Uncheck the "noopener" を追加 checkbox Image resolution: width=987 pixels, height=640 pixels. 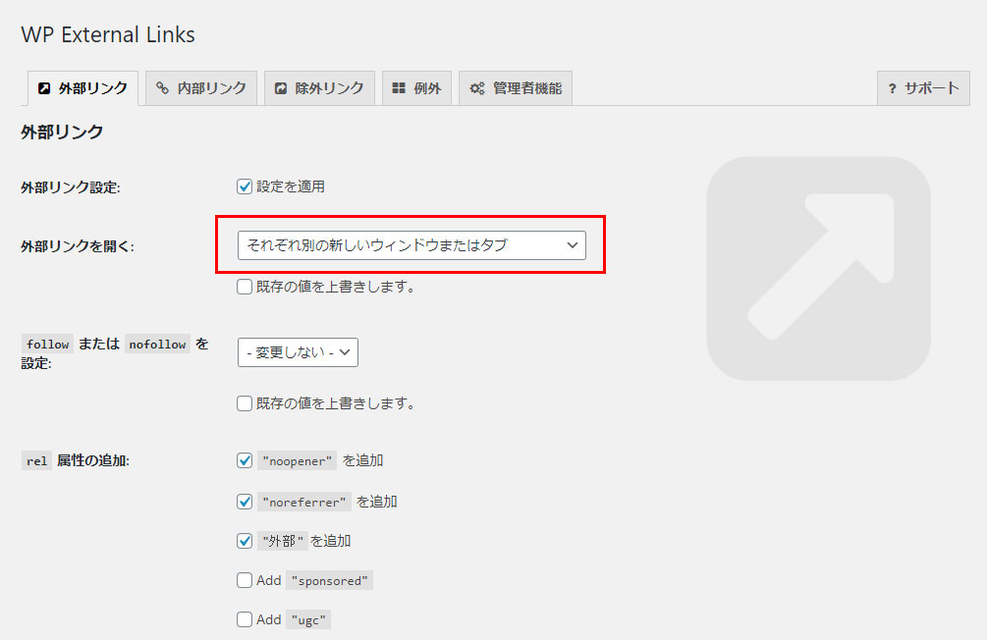[246, 460]
